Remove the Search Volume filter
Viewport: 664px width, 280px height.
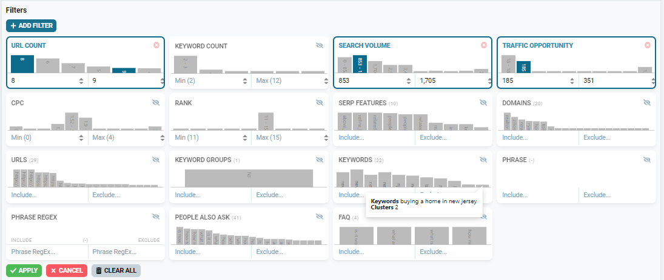coord(484,45)
